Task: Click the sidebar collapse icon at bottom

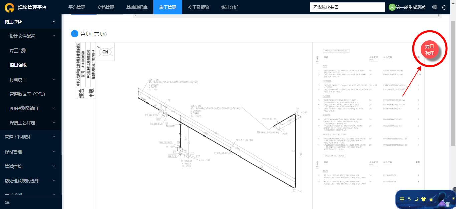Action: 7,202
